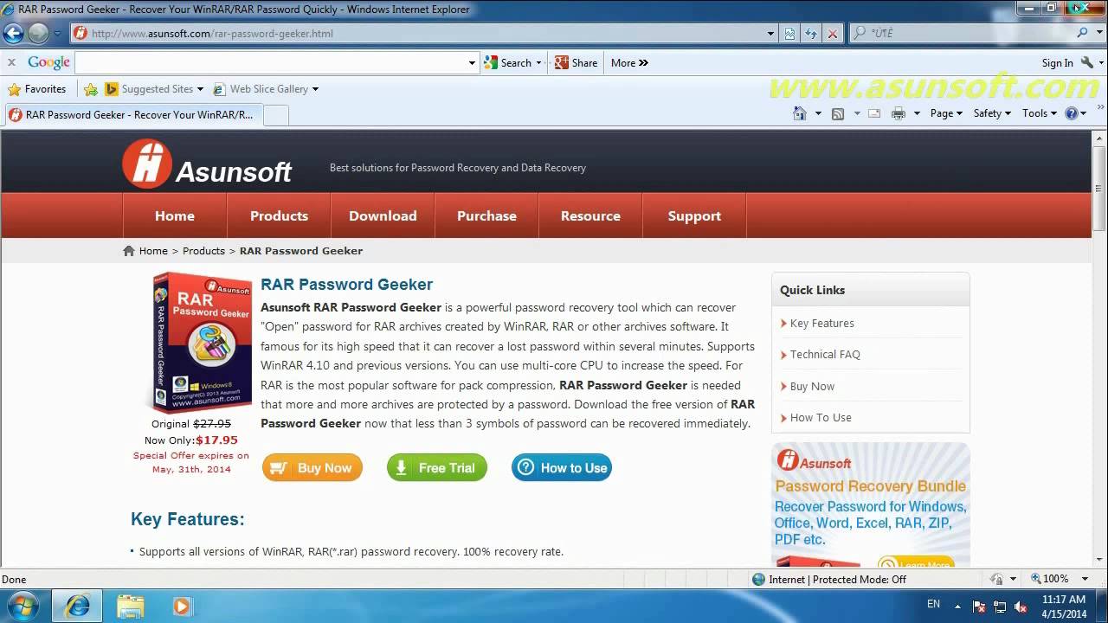
Task: Click the Home icon in command bar
Action: click(x=800, y=113)
